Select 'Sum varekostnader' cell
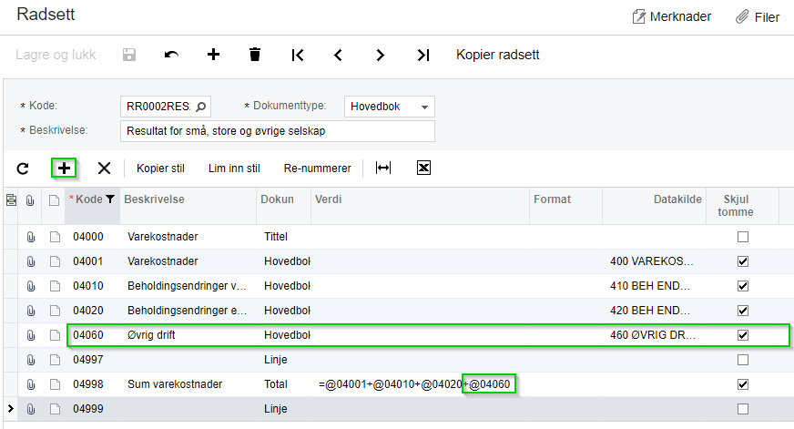This screenshot has height=429, width=794. [x=188, y=384]
